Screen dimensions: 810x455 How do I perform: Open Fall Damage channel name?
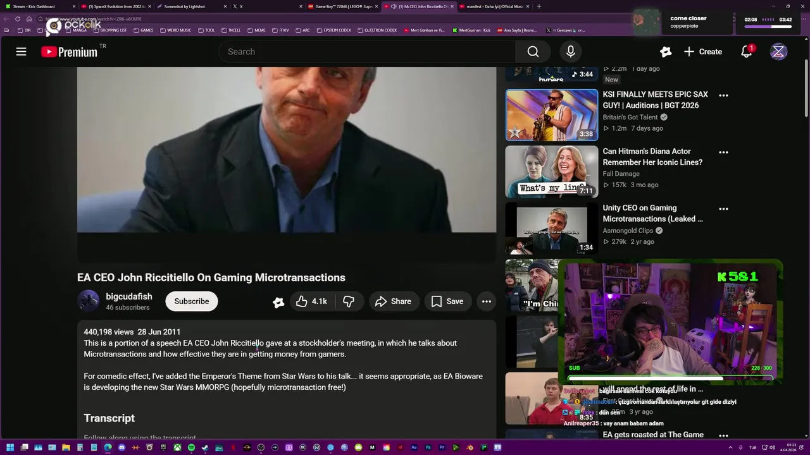(x=621, y=174)
